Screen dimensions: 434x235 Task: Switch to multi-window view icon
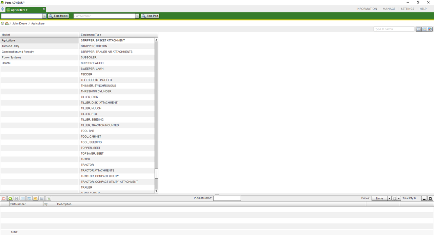pyautogui.click(x=430, y=29)
